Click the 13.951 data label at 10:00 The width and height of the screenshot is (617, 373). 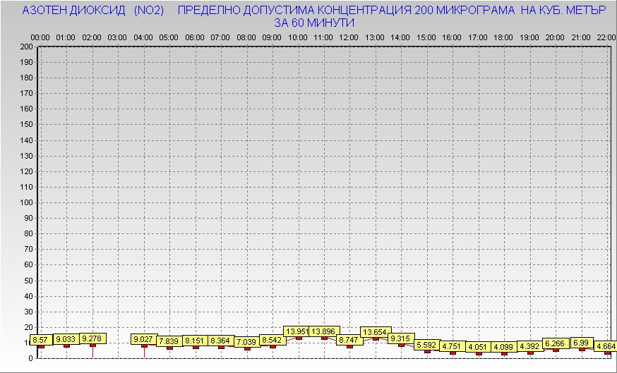[298, 331]
